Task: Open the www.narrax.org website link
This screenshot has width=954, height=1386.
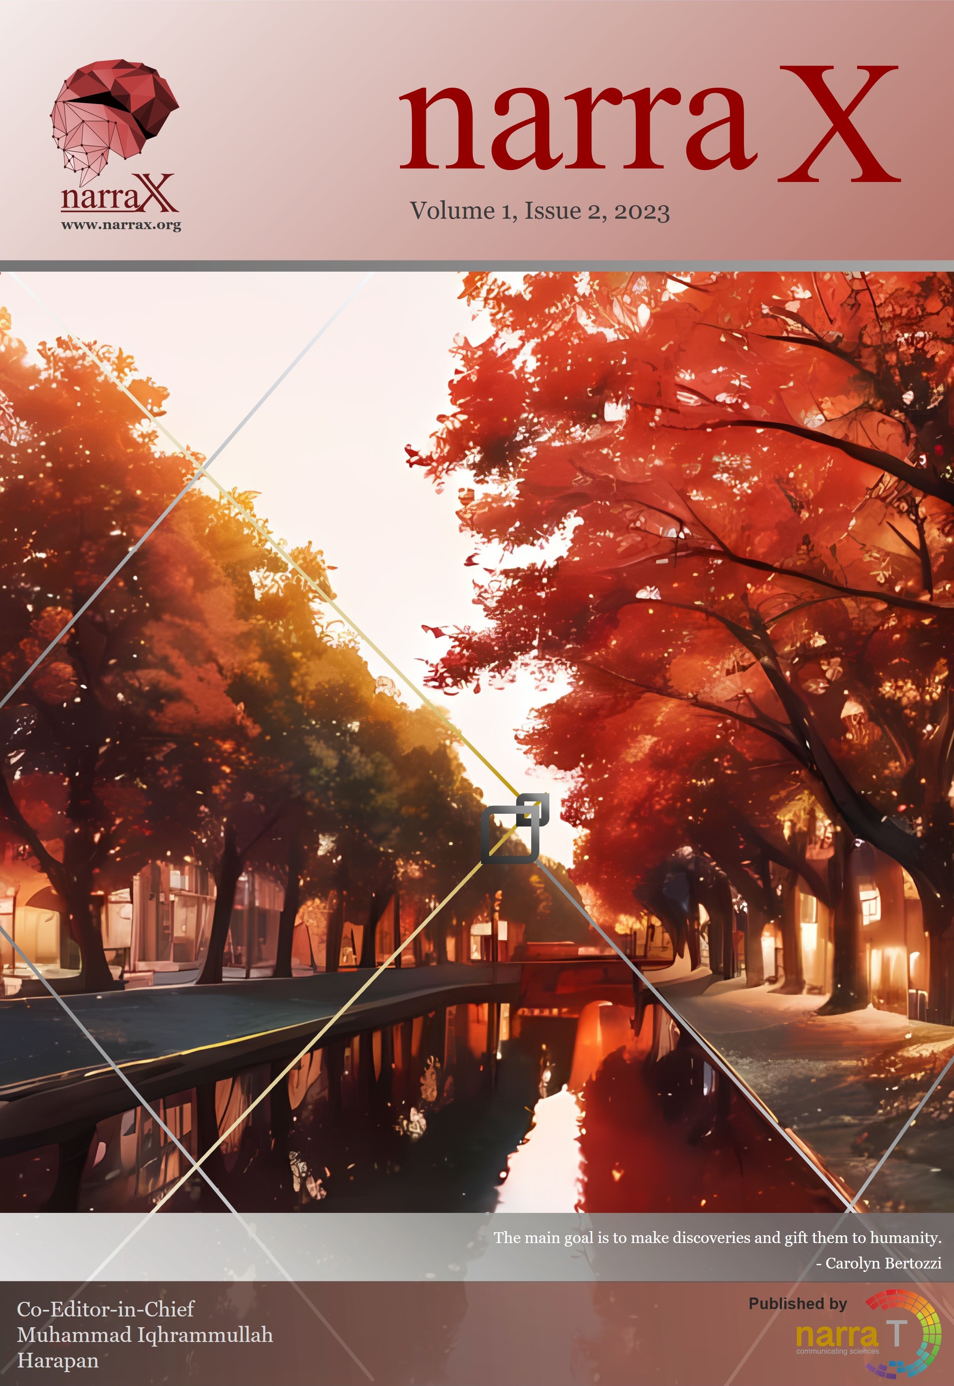Action: [121, 226]
